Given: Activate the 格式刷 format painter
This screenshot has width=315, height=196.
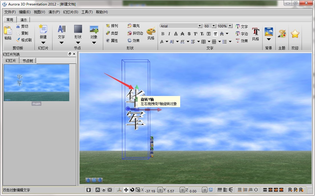Looking at the screenshot, I should pyautogui.click(x=24, y=40).
